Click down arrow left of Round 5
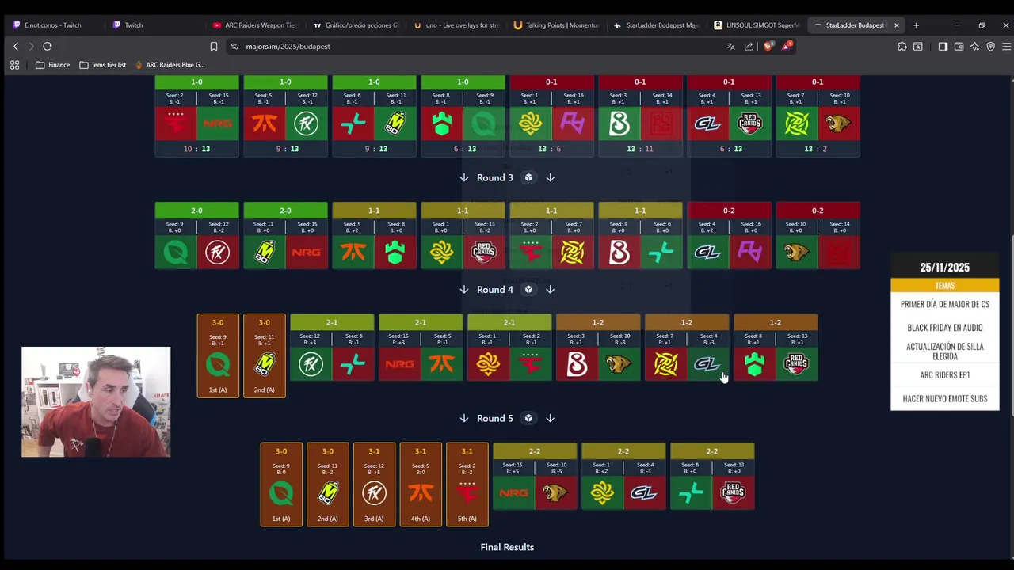1014x570 pixels. 464,419
